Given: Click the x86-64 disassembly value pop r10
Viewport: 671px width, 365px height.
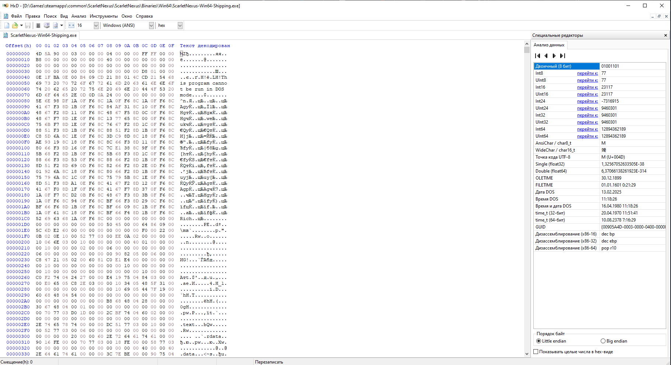Looking at the screenshot, I should click(x=609, y=248).
